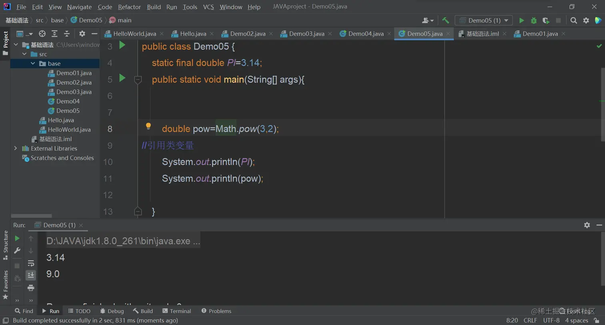605x325 pixels.
Task: Run Demo05 with the green toolbar arrow
Action: tap(521, 20)
